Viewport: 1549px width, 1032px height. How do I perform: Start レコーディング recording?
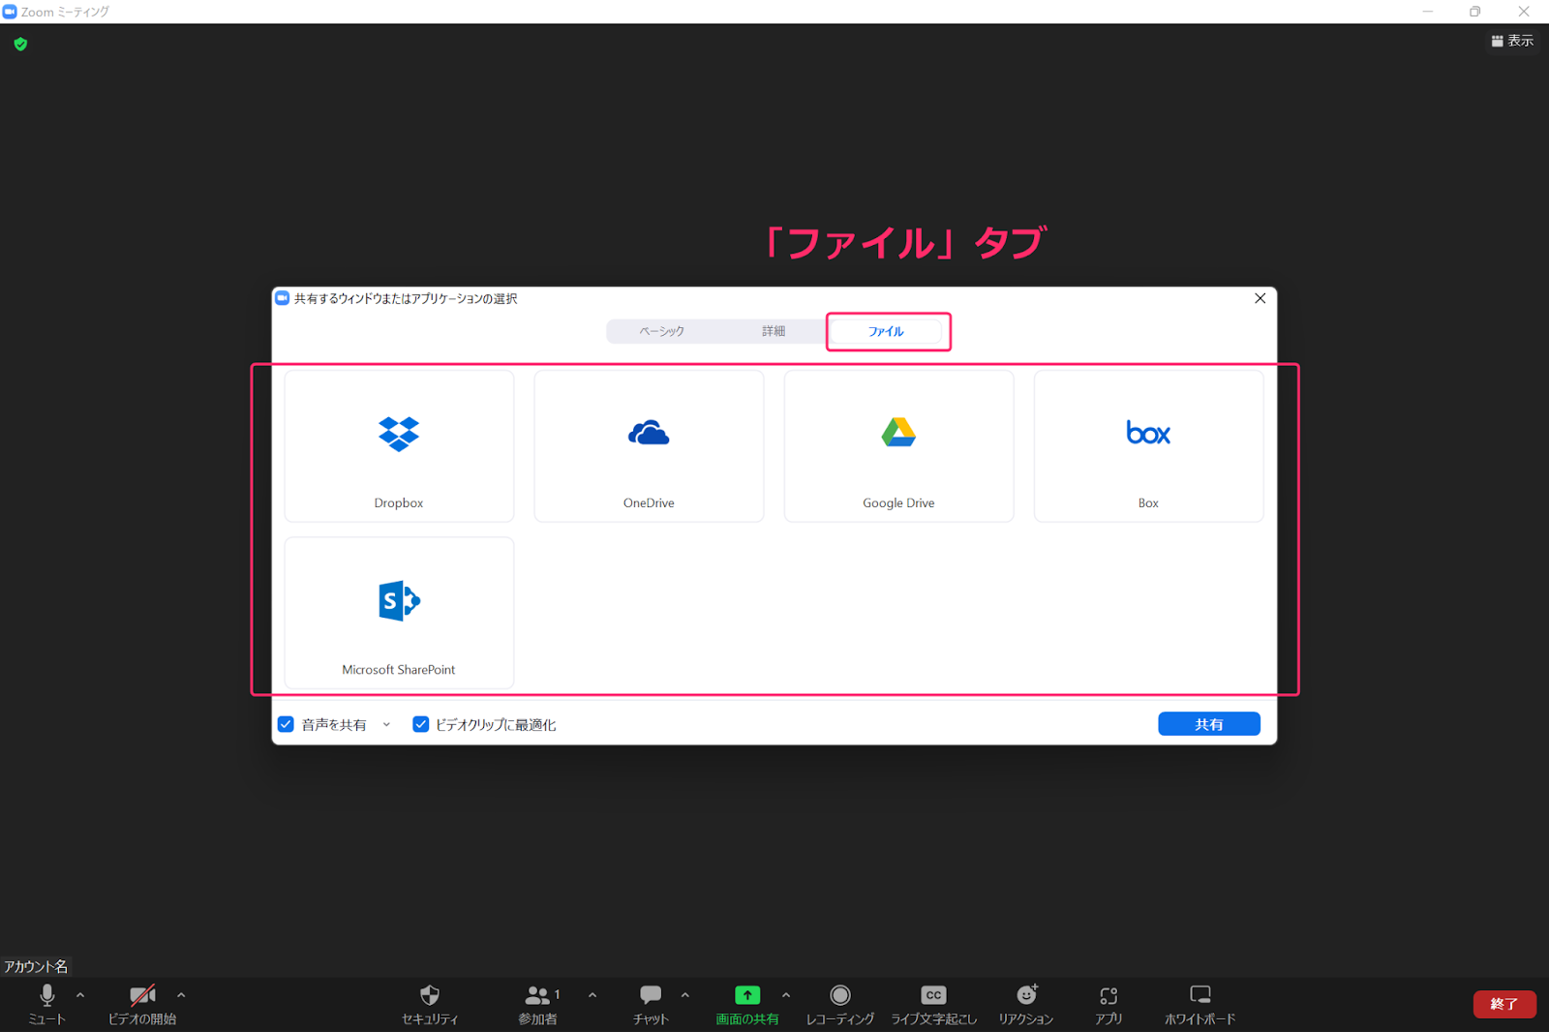[839, 1004]
